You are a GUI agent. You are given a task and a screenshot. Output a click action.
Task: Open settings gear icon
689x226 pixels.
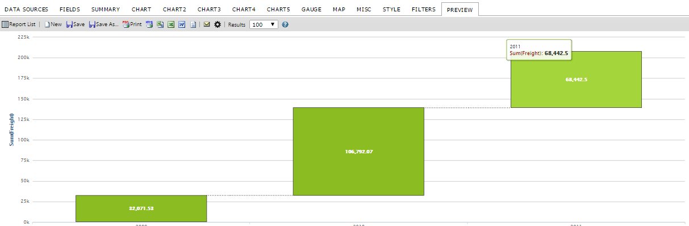click(218, 25)
